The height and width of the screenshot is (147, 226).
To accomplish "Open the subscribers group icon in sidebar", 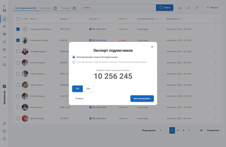I will coord(4,27).
